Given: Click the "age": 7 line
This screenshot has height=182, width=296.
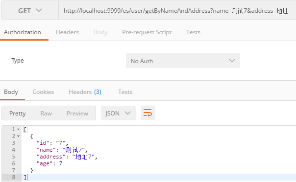Looking at the screenshot, I should [x=49, y=163].
